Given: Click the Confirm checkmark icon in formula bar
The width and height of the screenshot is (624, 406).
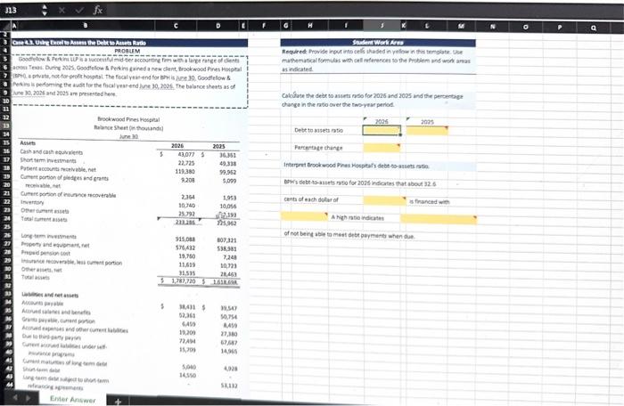Looking at the screenshot, I should tap(79, 10).
